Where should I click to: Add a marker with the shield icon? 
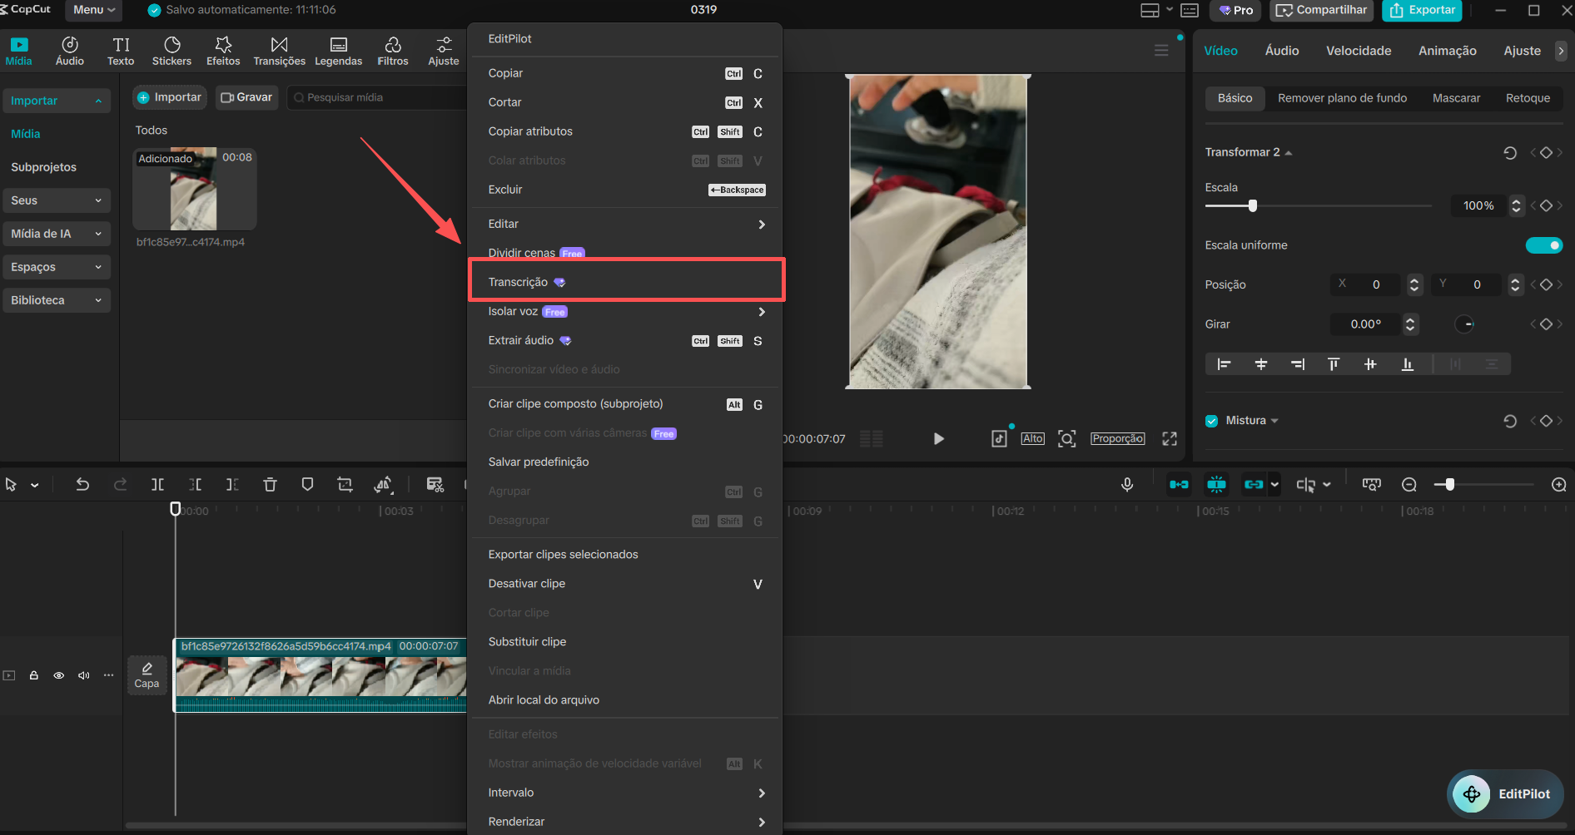tap(307, 484)
